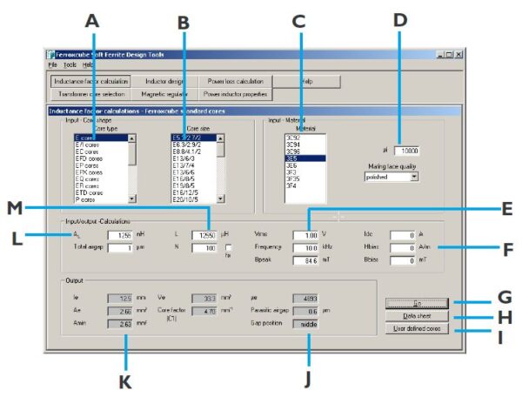Viewport: 522px width, 397px height.
Task: Click the Total airgap input field
Action: (x=120, y=248)
